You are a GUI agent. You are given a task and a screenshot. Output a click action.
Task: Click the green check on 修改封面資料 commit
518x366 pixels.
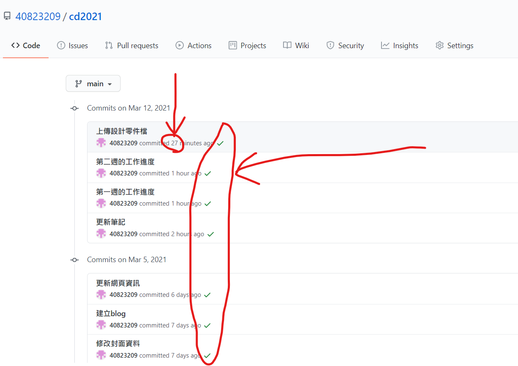207,356
